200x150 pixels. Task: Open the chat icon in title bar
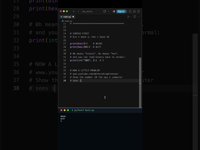pyautogui.click(x=105, y=11)
